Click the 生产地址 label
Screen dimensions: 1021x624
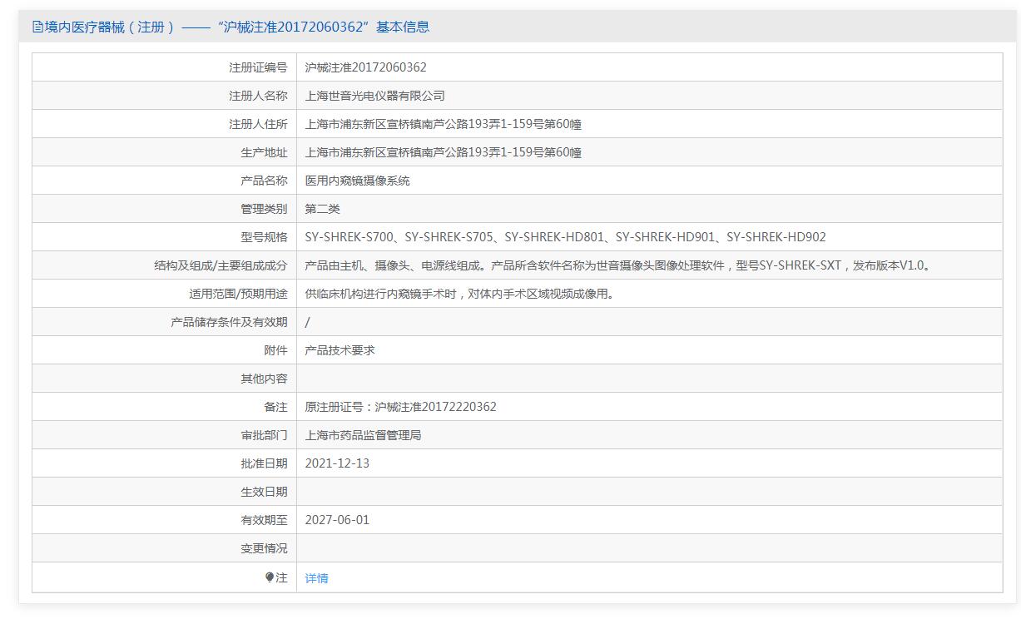pyautogui.click(x=264, y=152)
